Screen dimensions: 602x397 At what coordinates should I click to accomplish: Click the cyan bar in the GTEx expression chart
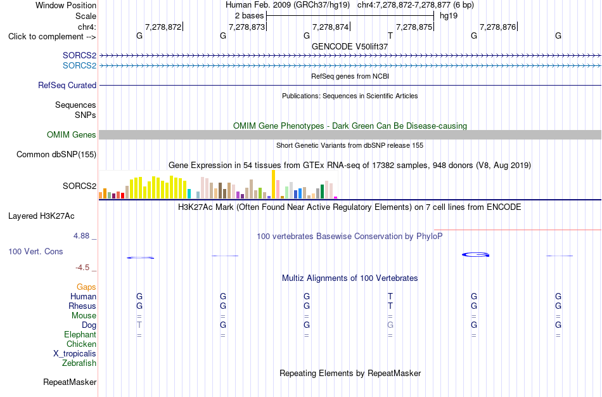coord(189,193)
